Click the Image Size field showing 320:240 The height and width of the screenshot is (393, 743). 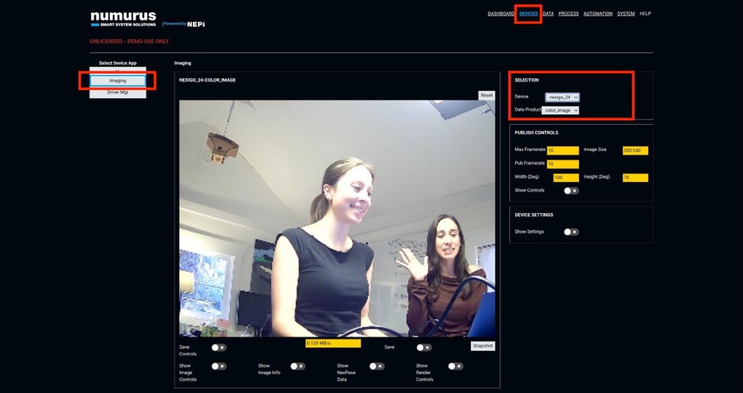click(x=635, y=151)
